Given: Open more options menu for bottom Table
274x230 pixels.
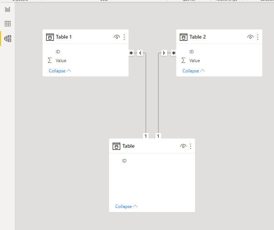Looking at the screenshot, I should (x=191, y=146).
